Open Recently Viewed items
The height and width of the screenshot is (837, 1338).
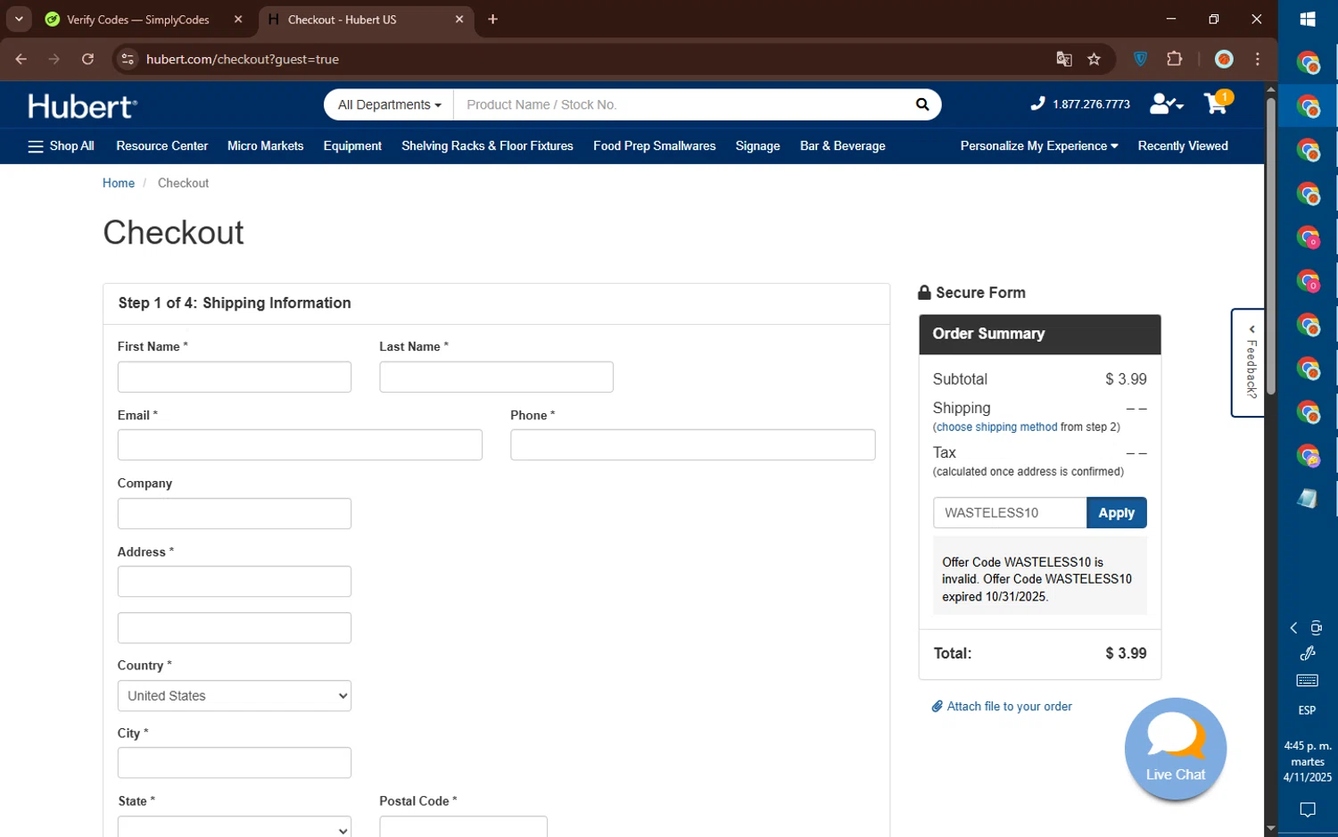click(1183, 146)
